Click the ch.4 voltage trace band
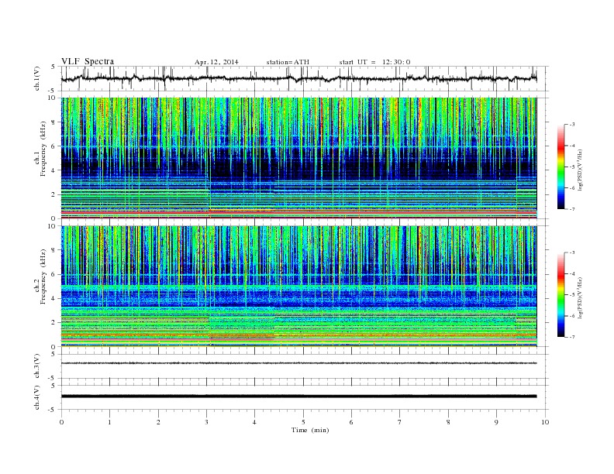The image size is (614, 474). coord(298,397)
